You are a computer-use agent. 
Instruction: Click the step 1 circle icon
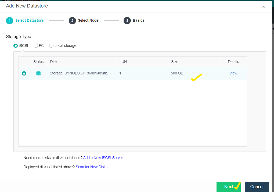pos(9,21)
